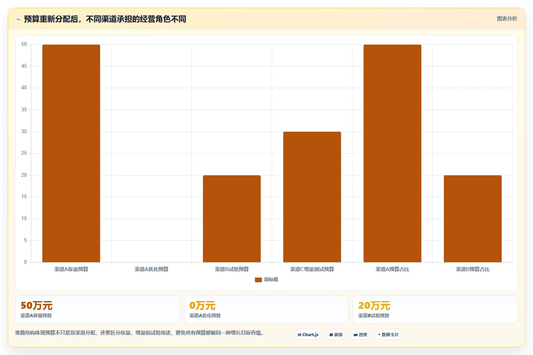Open the 0万元 data card
Screen dimensions: 533x355
266,309
